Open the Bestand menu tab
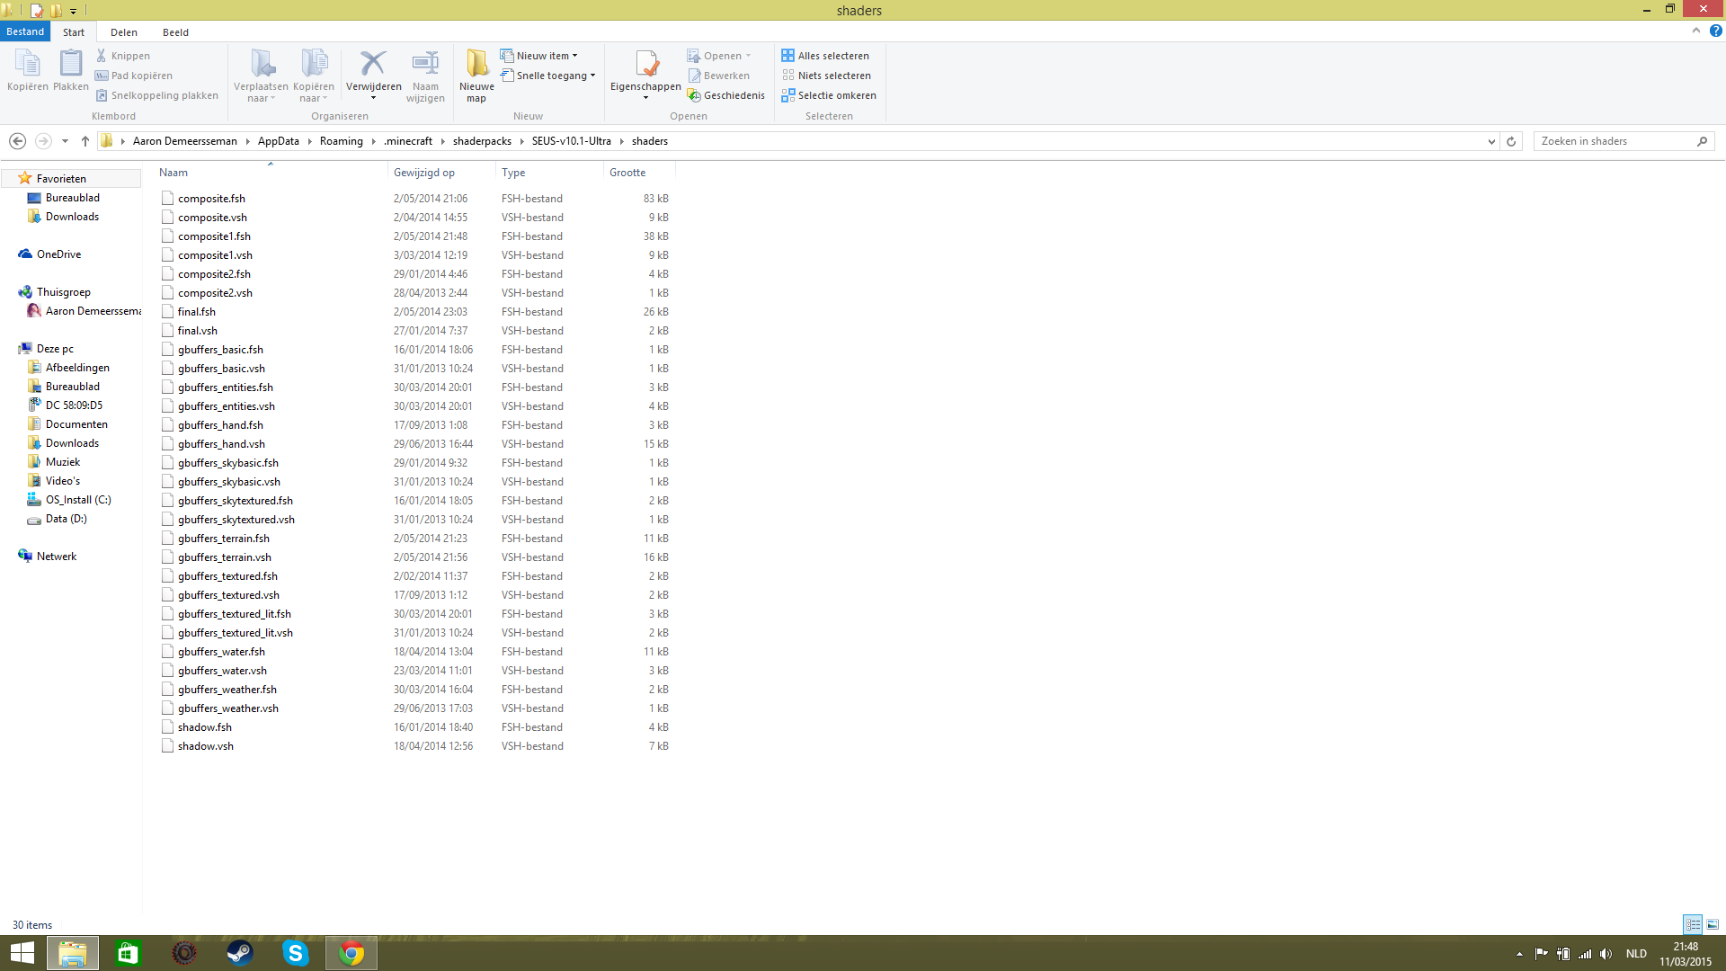The width and height of the screenshot is (1726, 971). point(25,31)
